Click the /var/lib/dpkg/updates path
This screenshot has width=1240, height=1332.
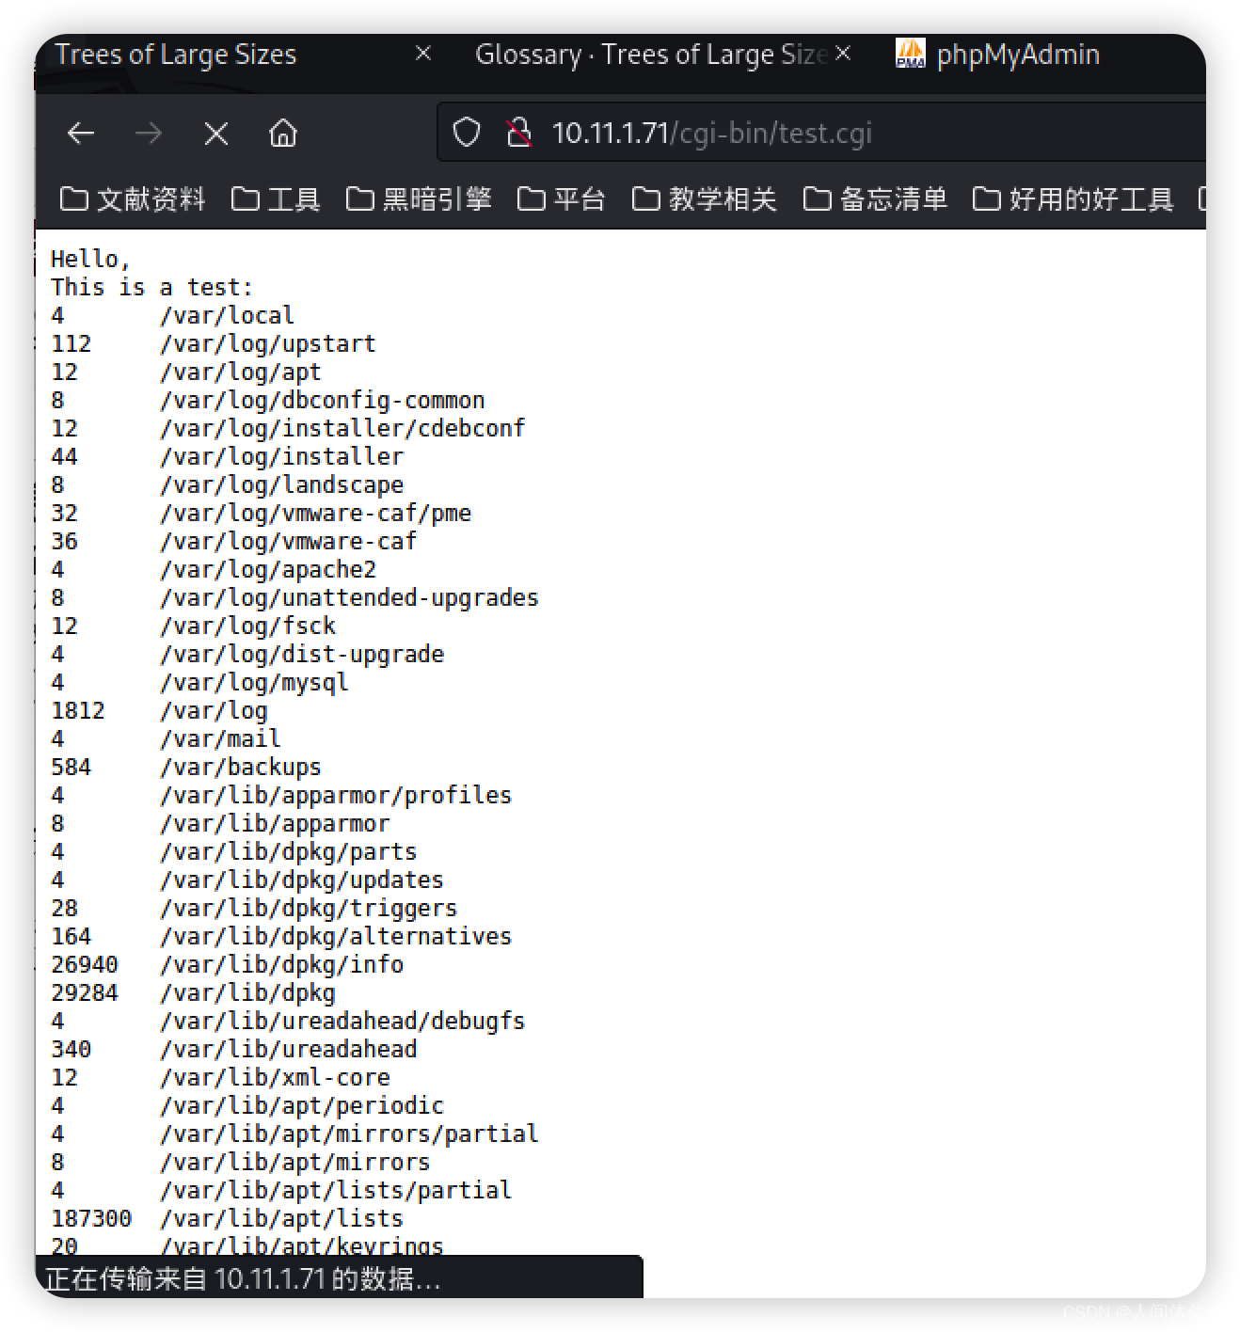(302, 880)
